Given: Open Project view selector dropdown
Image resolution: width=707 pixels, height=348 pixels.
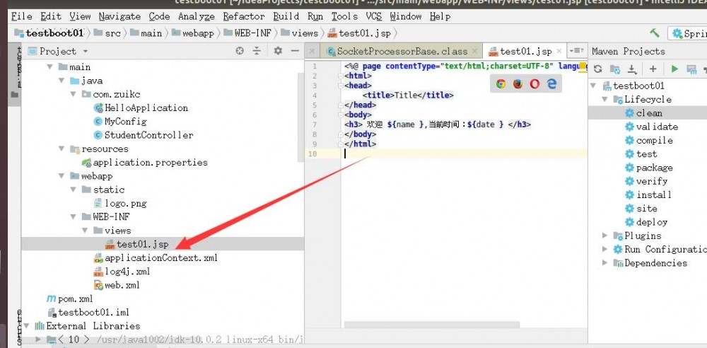Looking at the screenshot, I should pos(86,52).
